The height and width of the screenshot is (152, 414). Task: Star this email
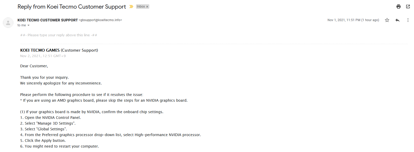(387, 20)
